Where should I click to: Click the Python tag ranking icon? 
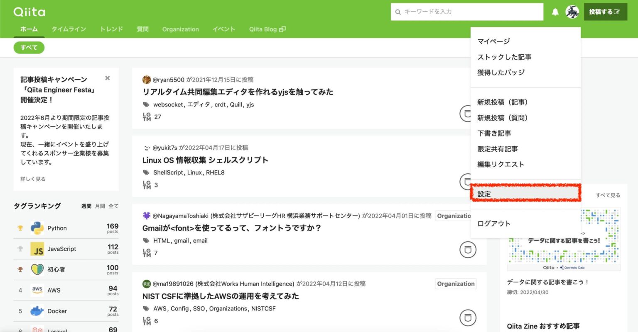[x=37, y=228]
